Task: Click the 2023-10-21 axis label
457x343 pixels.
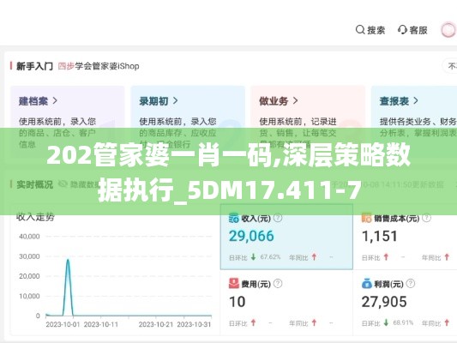Action: pyautogui.click(x=156, y=324)
